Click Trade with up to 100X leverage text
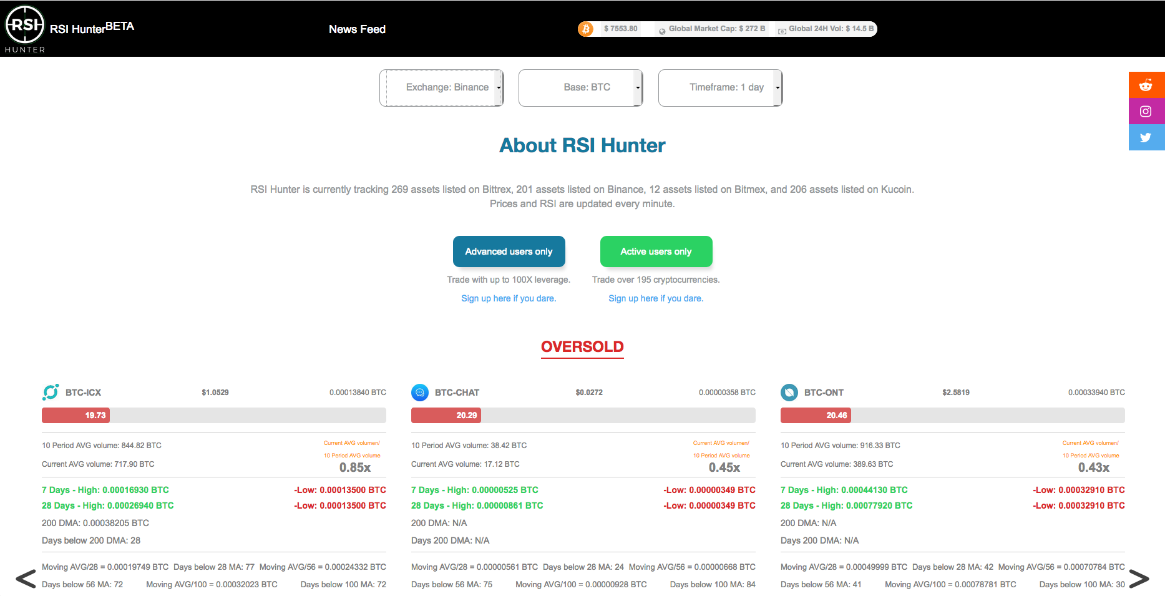Viewport: 1165px width, 596px height. pos(509,280)
